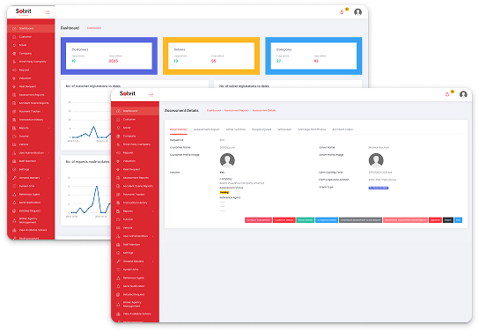Open the Damage Part Photos tab

tap(312, 129)
